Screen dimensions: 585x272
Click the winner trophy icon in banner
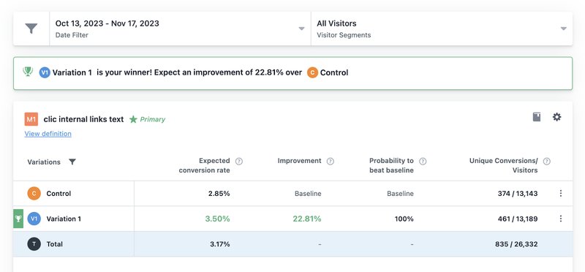click(x=28, y=71)
